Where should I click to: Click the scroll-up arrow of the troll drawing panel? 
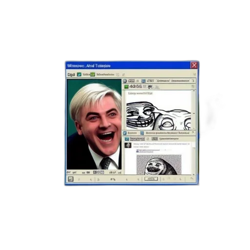(x=194, y=91)
